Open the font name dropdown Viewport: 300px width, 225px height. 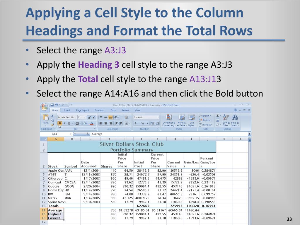[x=76, y=117]
